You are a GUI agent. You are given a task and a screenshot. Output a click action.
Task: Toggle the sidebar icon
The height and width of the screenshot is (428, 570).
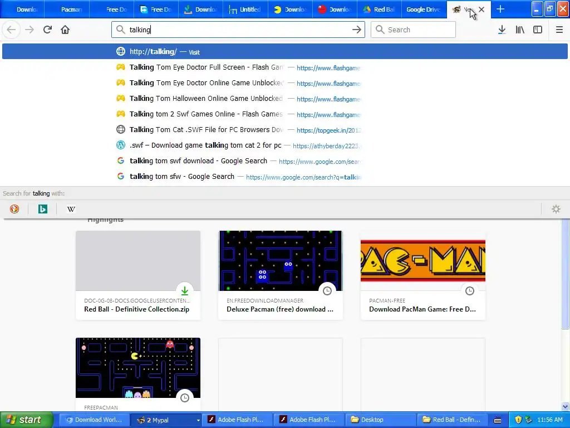pos(538,30)
